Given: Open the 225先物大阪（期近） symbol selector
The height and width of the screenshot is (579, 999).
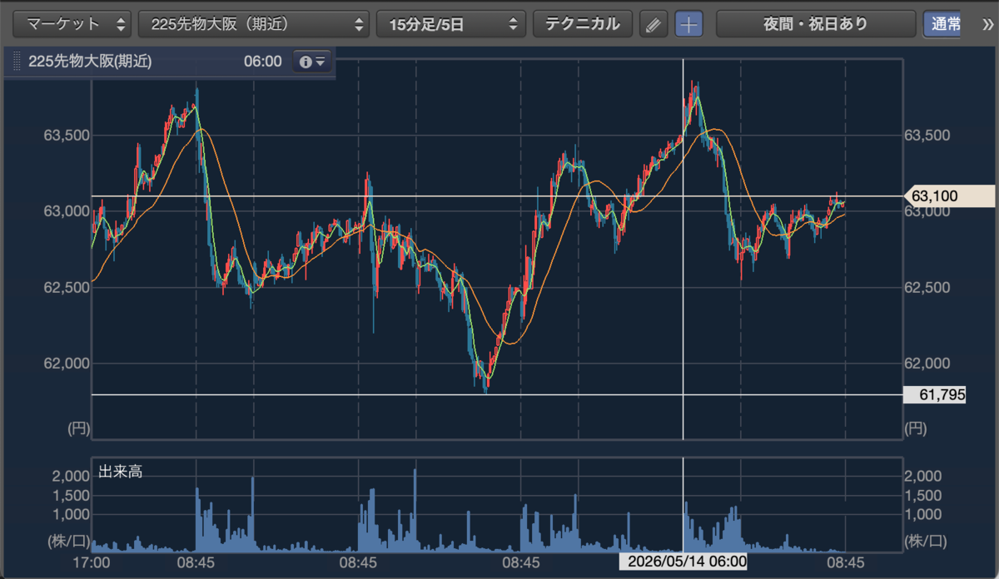Looking at the screenshot, I should pos(254,24).
